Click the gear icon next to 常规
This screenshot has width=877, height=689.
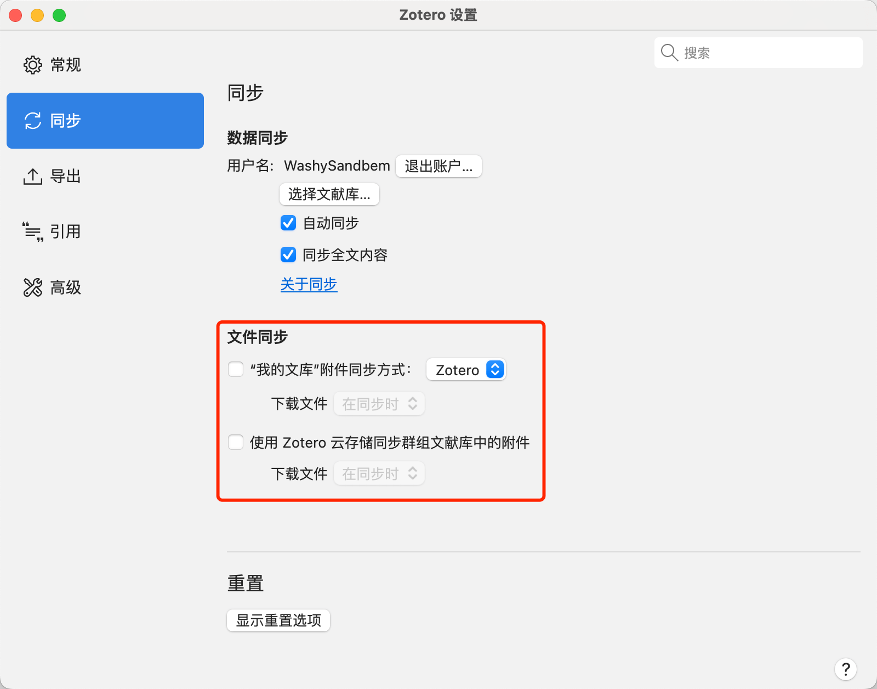coord(33,65)
